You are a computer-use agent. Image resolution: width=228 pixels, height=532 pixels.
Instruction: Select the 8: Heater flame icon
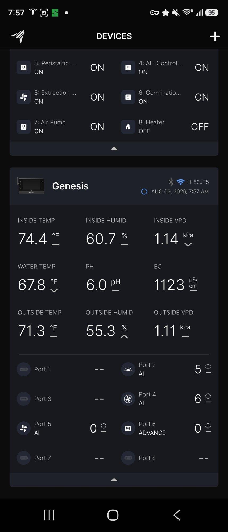click(x=128, y=127)
